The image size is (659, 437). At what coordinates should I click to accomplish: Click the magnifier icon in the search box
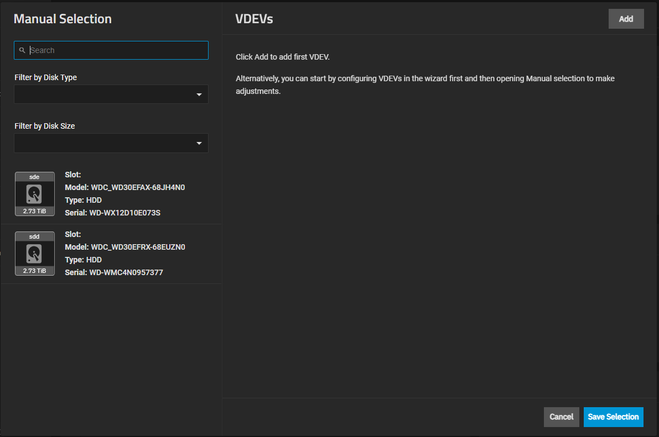[22, 50]
